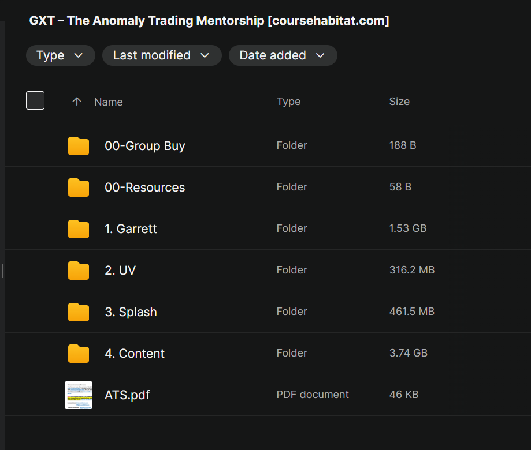531x450 pixels.
Task: Click the 2. UV folder icon
Action: point(79,271)
